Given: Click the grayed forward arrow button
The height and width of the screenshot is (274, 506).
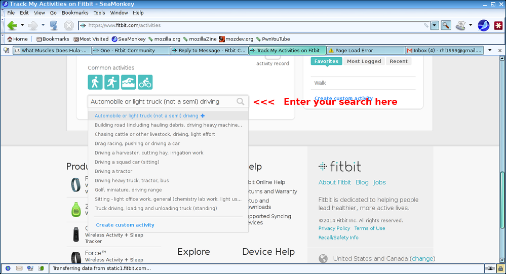Looking at the screenshot, I should pos(33,25).
